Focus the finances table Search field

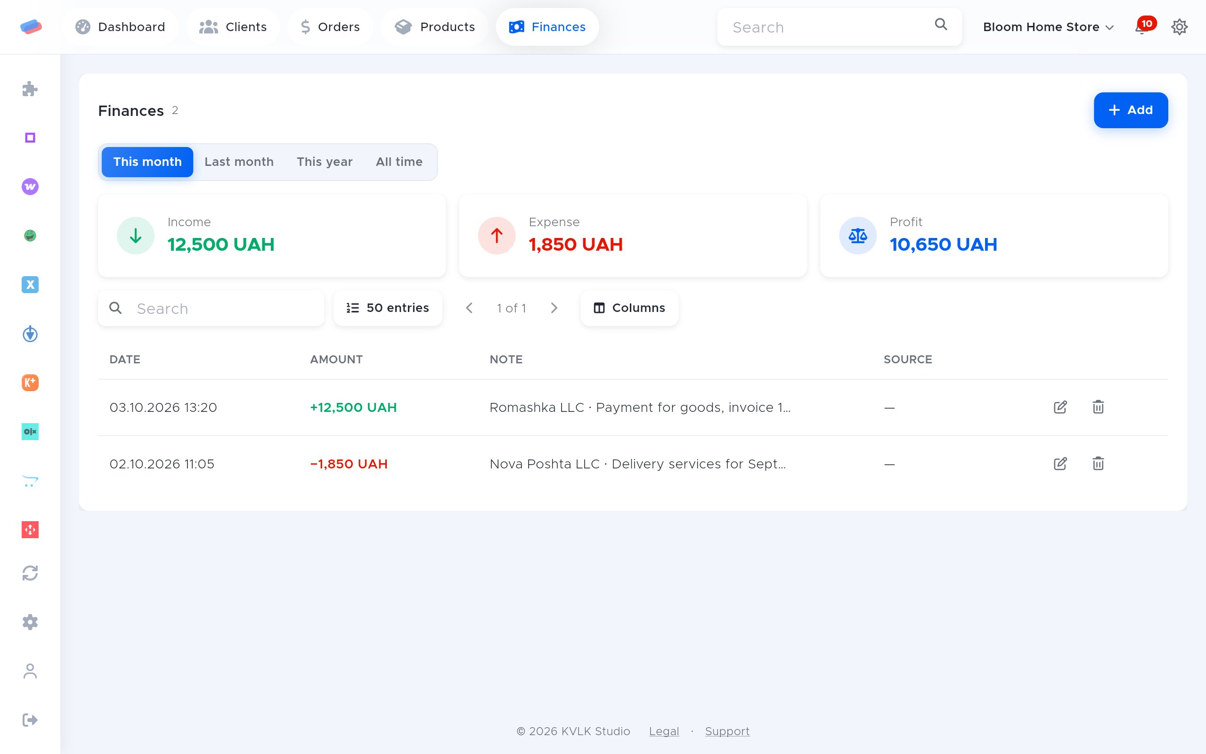tap(211, 308)
